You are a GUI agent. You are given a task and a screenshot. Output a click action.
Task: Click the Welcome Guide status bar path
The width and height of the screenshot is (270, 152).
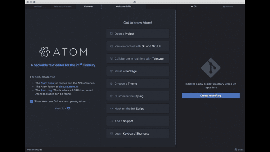pyautogui.click(x=34, y=150)
